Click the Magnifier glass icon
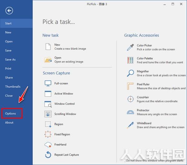The image size is (187, 165). [x=130, y=73]
